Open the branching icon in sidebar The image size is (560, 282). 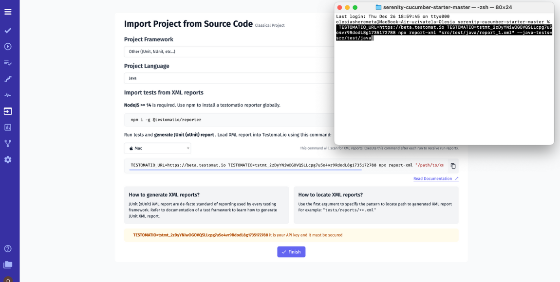click(7, 143)
